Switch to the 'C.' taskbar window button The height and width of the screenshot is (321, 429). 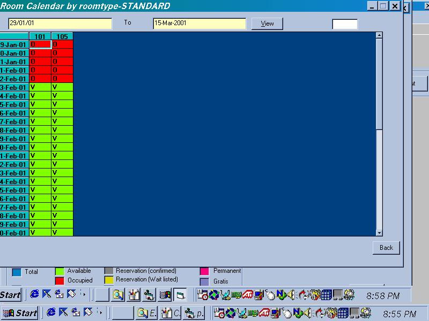[x=171, y=313]
